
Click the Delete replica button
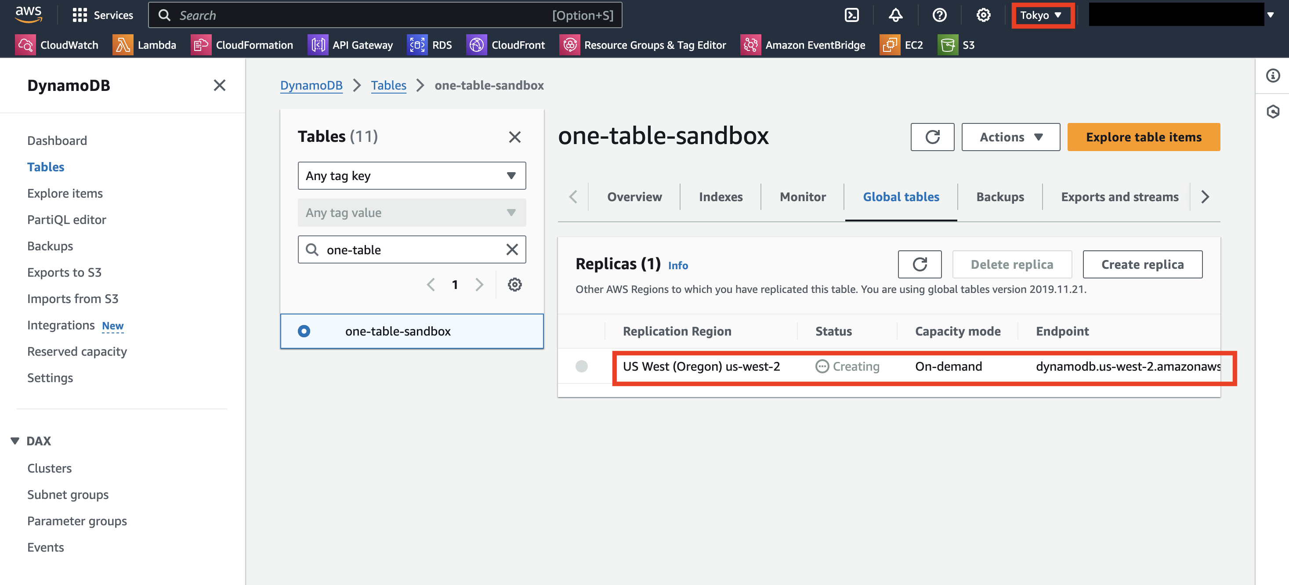click(1011, 264)
